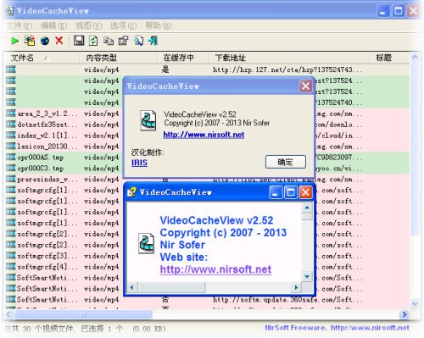Image resolution: width=424 pixels, height=338 pixels.
Task: Select the lexicon_20130... file name
Action: click(47, 147)
